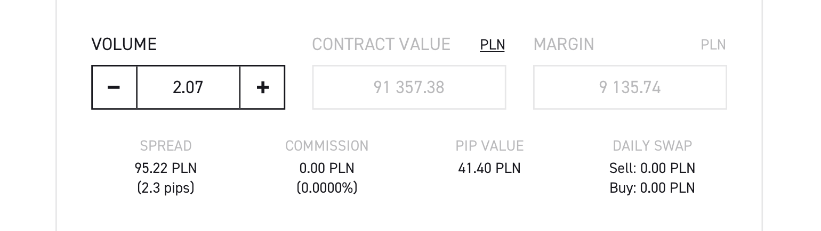Click the PIP VALUE label
821x231 pixels.
pos(489,146)
